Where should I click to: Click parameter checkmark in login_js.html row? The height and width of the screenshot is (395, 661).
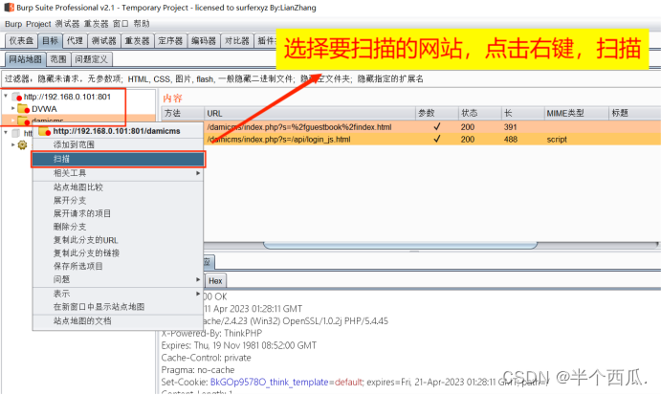tap(437, 139)
